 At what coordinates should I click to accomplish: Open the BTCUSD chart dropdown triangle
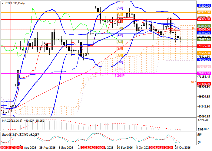pos(3,3)
